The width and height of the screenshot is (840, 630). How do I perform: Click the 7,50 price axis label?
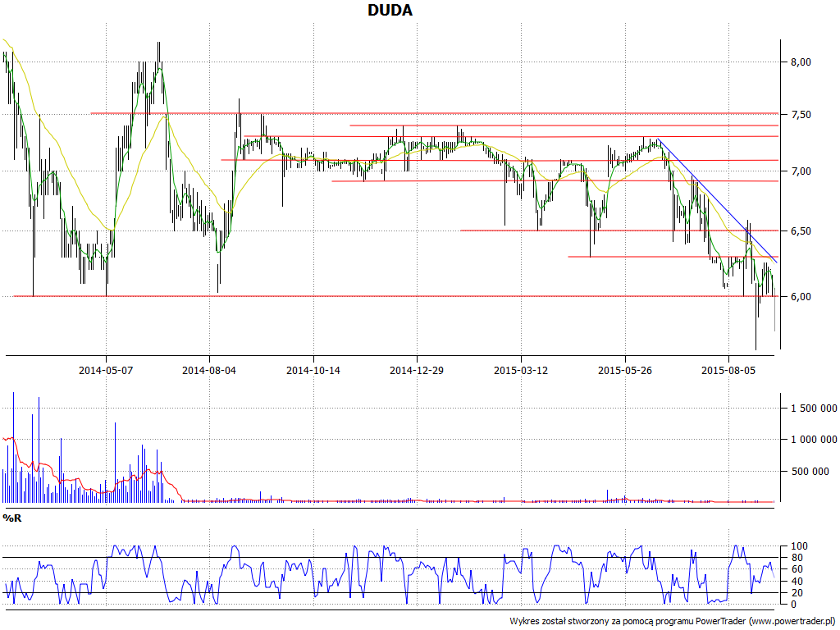[801, 115]
